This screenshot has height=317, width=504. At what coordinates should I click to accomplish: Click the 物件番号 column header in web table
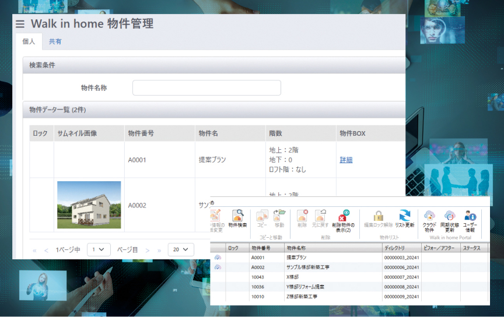[159, 133]
